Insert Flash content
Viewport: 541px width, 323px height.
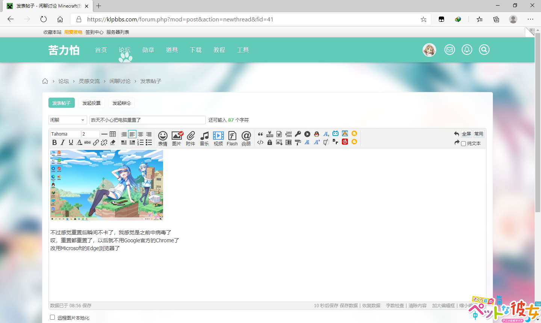pos(232,138)
